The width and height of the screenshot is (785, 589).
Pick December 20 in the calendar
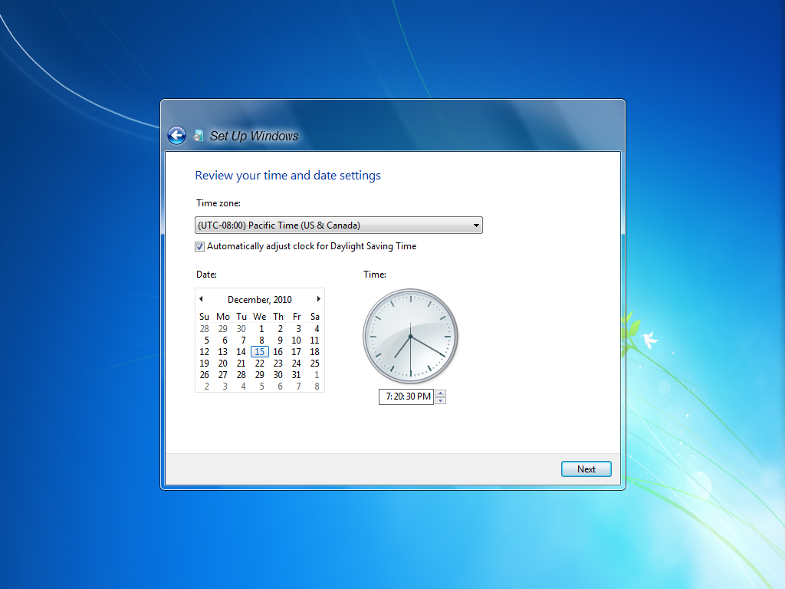coord(223,364)
